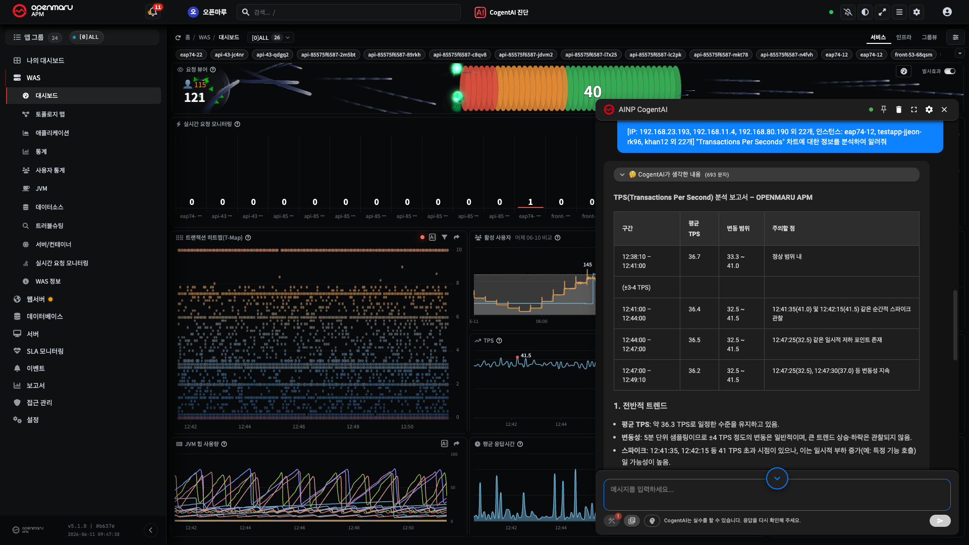Expand the 웹서버 sidebar section

pos(35,299)
